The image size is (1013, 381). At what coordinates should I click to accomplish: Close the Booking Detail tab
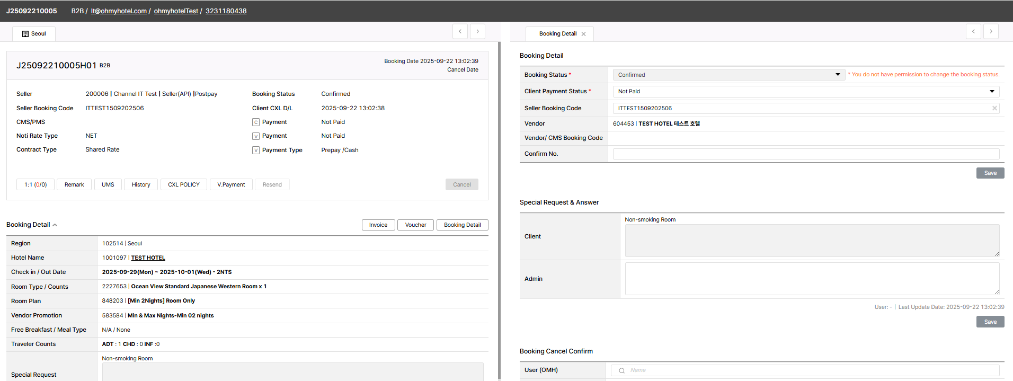583,34
